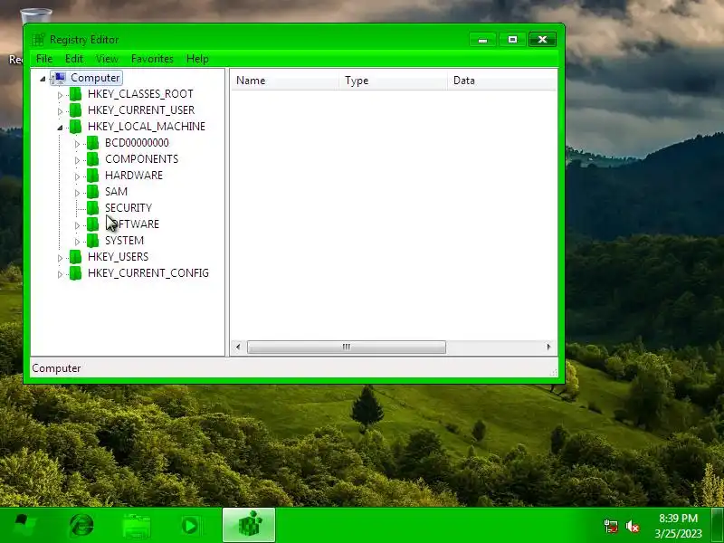The image size is (724, 543).
Task: Click the Data column header
Action: pos(502,81)
